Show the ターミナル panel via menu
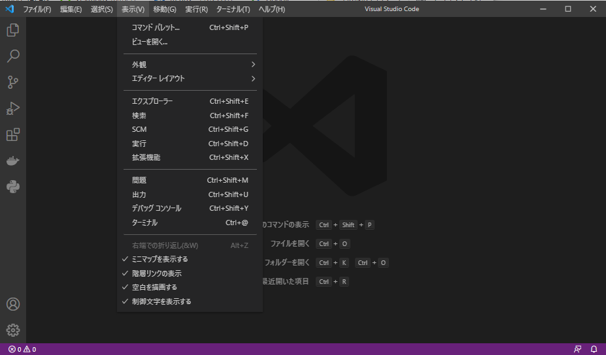 point(190,223)
